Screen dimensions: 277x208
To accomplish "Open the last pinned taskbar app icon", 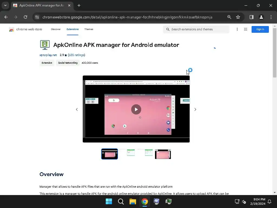I will [x=169, y=201].
